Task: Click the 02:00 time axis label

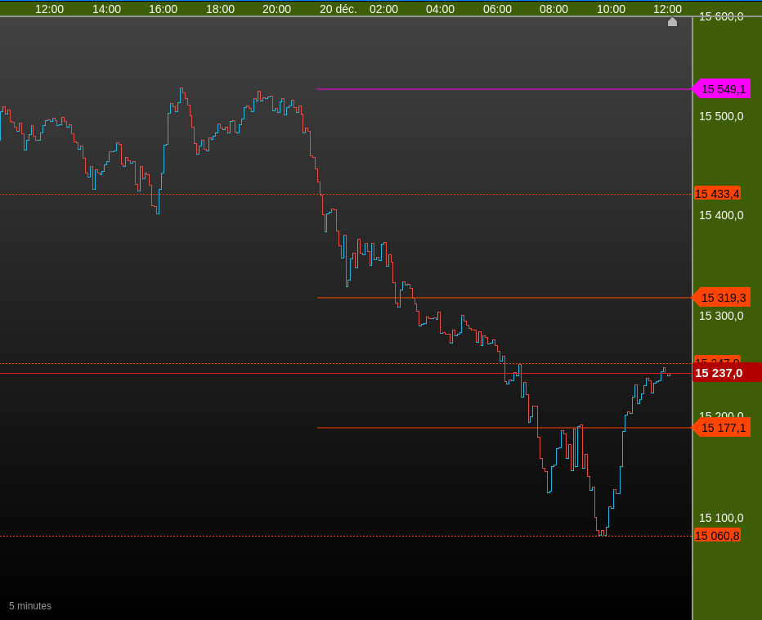Action: [x=383, y=9]
